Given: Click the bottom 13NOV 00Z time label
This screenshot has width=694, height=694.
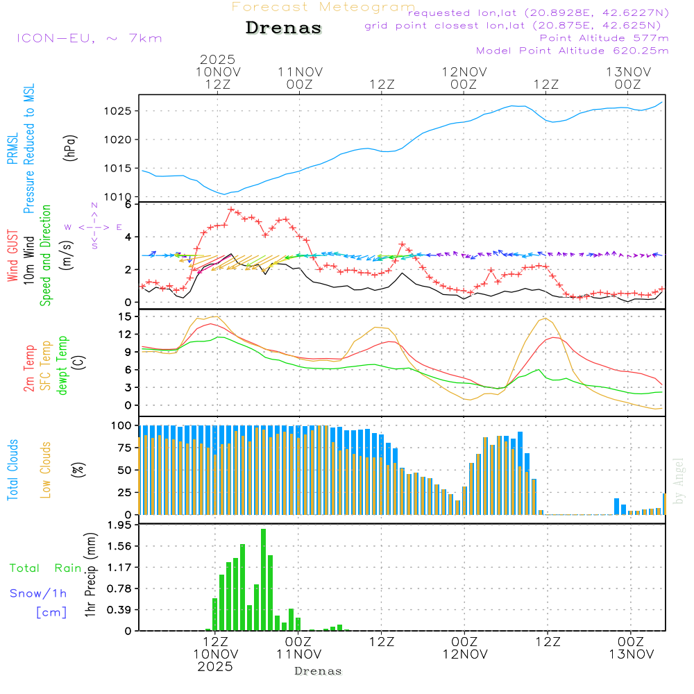Looking at the screenshot, I should (629, 648).
